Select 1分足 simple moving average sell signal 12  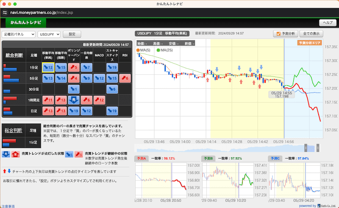click(x=48, y=67)
